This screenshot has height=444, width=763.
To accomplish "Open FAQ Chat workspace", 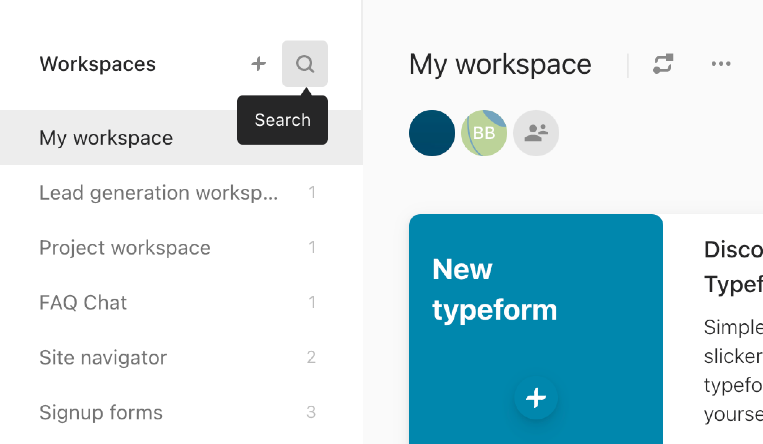I will 181,302.
